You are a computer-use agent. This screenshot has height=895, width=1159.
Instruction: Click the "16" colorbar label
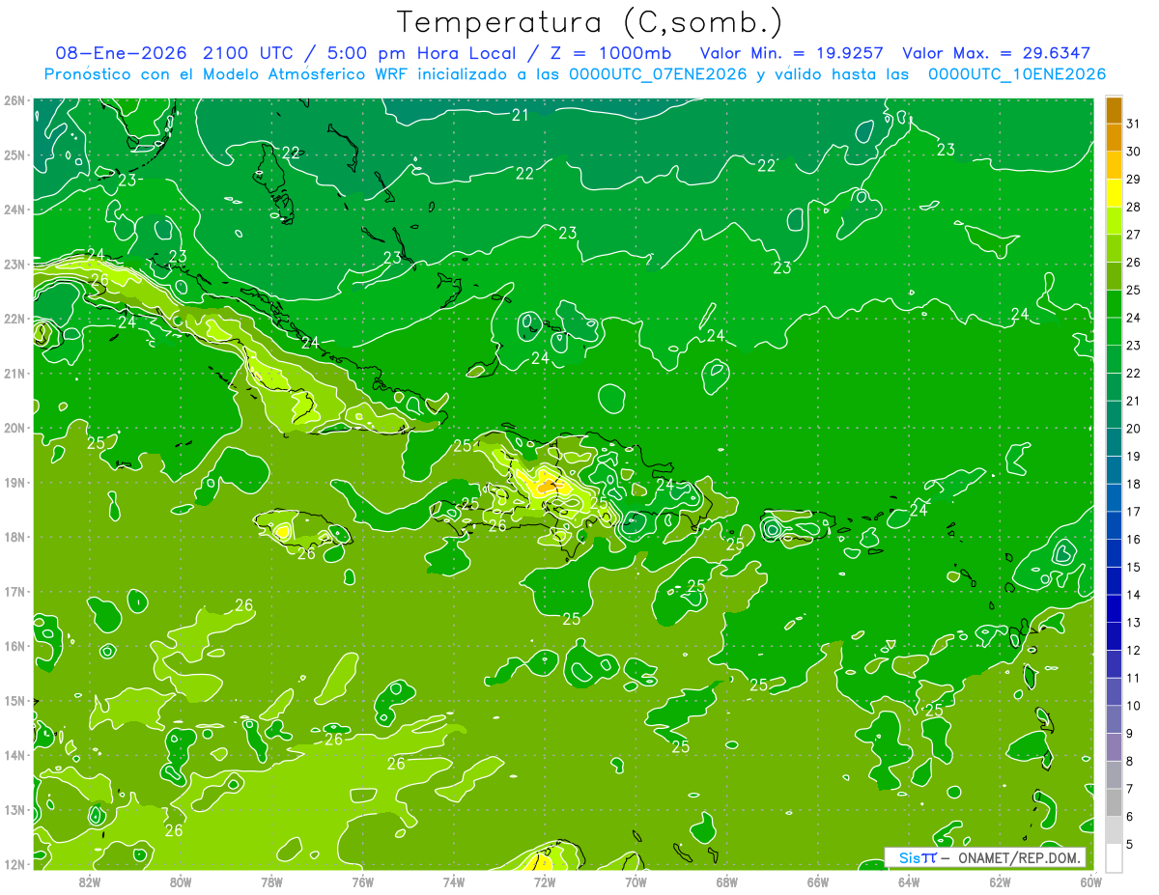coord(1134,539)
